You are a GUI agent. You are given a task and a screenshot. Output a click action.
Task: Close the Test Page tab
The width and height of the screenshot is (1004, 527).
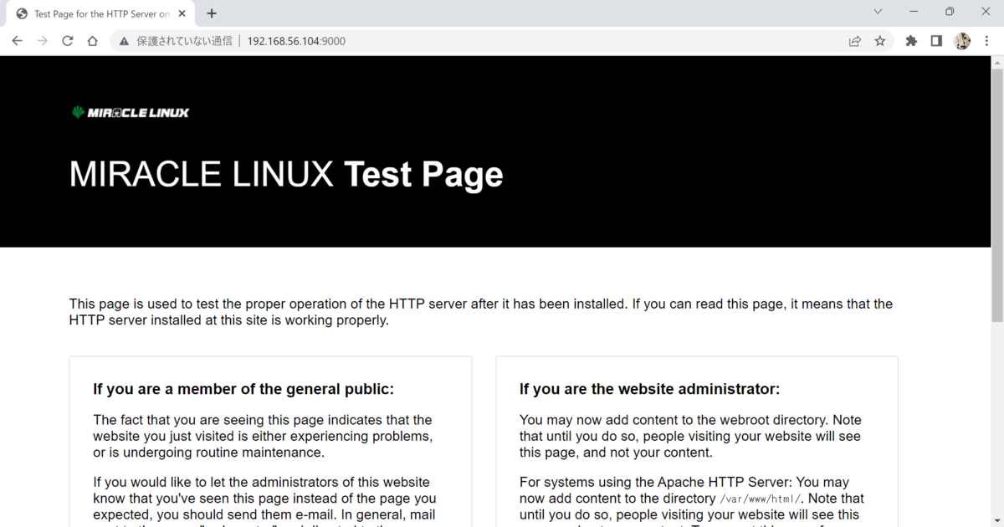(182, 13)
